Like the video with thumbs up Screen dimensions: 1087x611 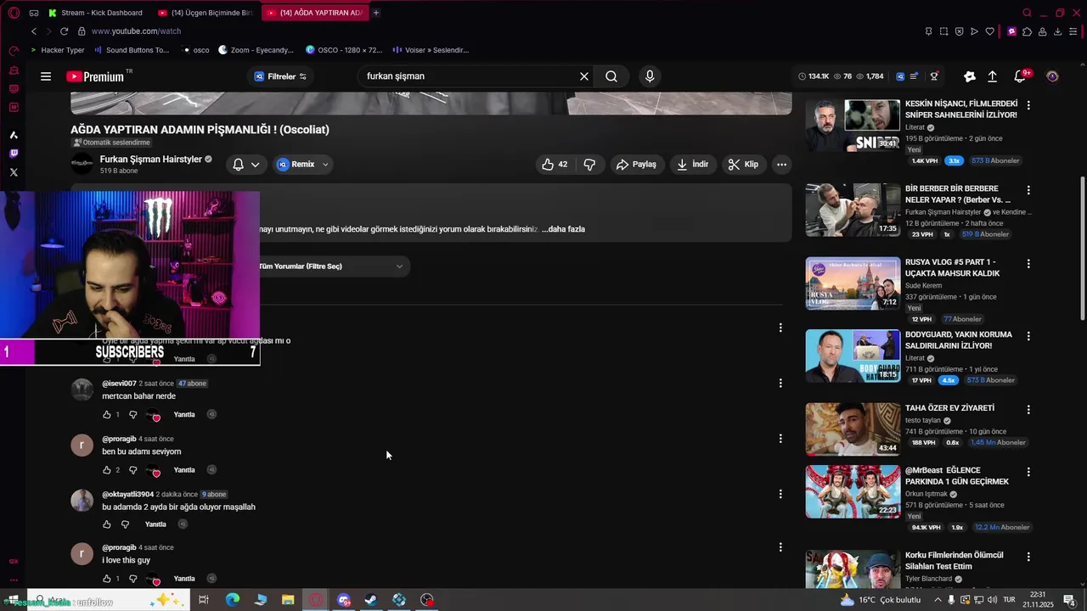(x=555, y=164)
